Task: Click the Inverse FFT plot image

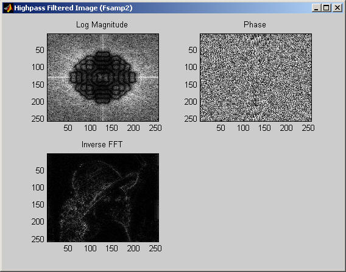Action: (103, 198)
